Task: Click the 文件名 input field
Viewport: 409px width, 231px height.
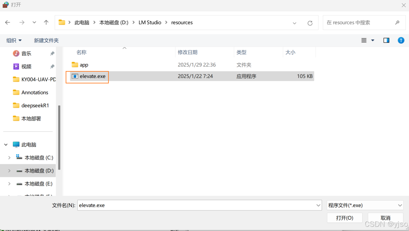Action: coord(200,205)
